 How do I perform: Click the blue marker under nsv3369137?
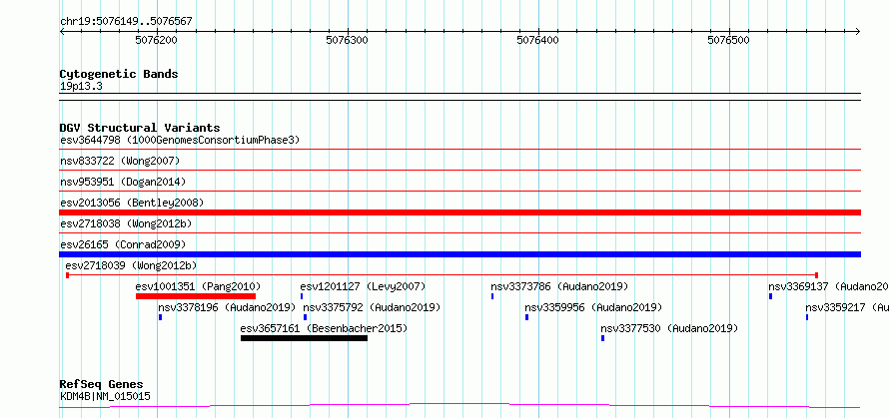[x=770, y=296]
